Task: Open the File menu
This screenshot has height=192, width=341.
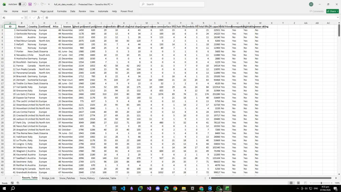Action: [x=6, y=11]
